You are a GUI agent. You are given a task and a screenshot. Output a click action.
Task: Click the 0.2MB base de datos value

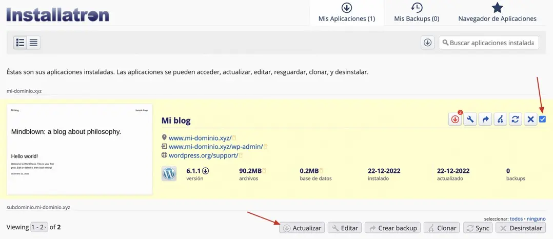(x=309, y=171)
